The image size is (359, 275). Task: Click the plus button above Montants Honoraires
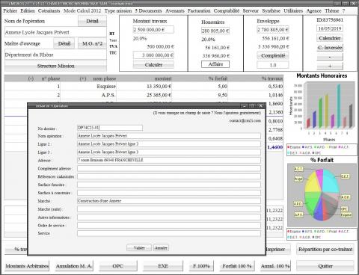pos(330,67)
